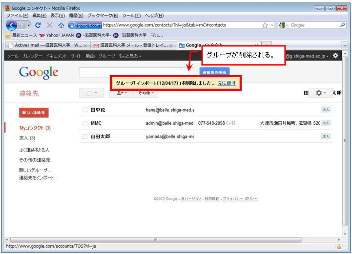Switch to the Active! mail tab
Viewport: 352px width, 254px height.
tap(47, 45)
